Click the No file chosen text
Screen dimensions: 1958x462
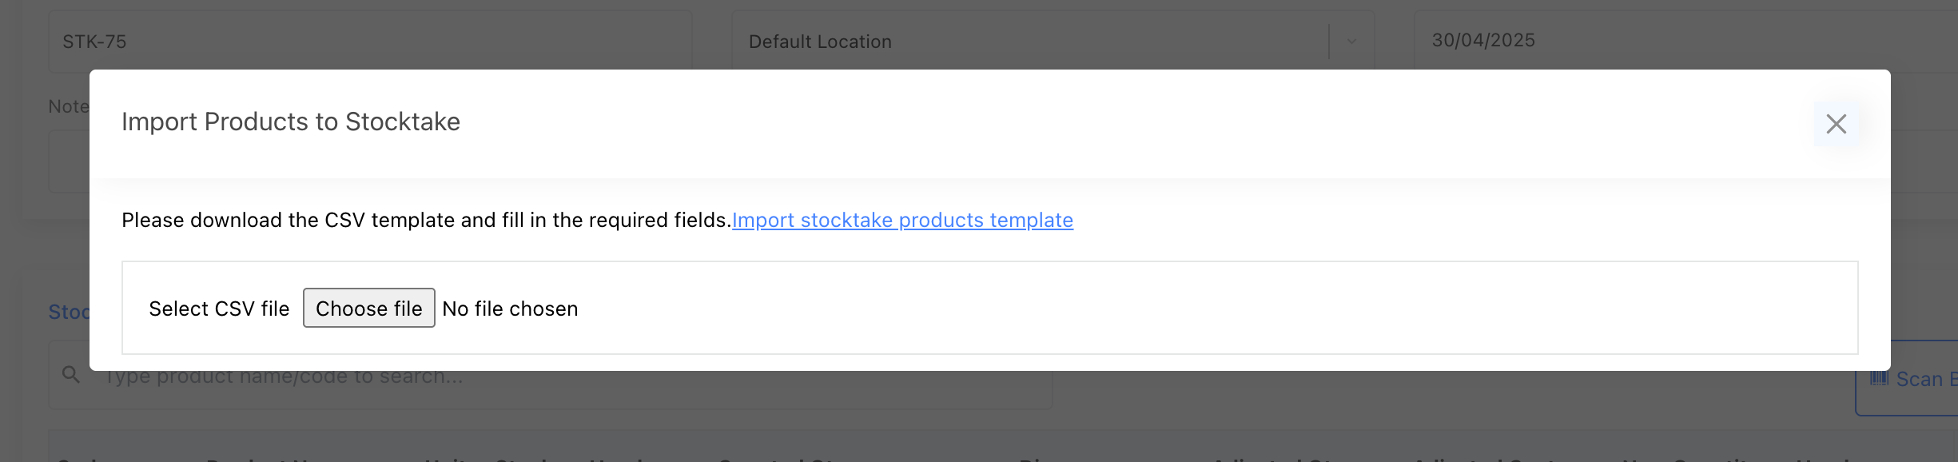click(510, 309)
